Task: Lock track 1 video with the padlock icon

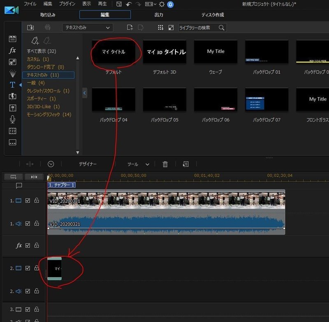Action: point(36,200)
